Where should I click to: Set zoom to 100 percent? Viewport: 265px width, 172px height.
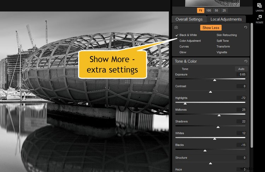(208, 11)
